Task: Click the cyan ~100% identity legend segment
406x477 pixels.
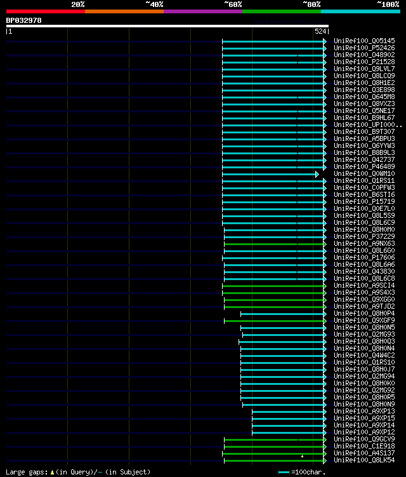Action: (x=361, y=11)
